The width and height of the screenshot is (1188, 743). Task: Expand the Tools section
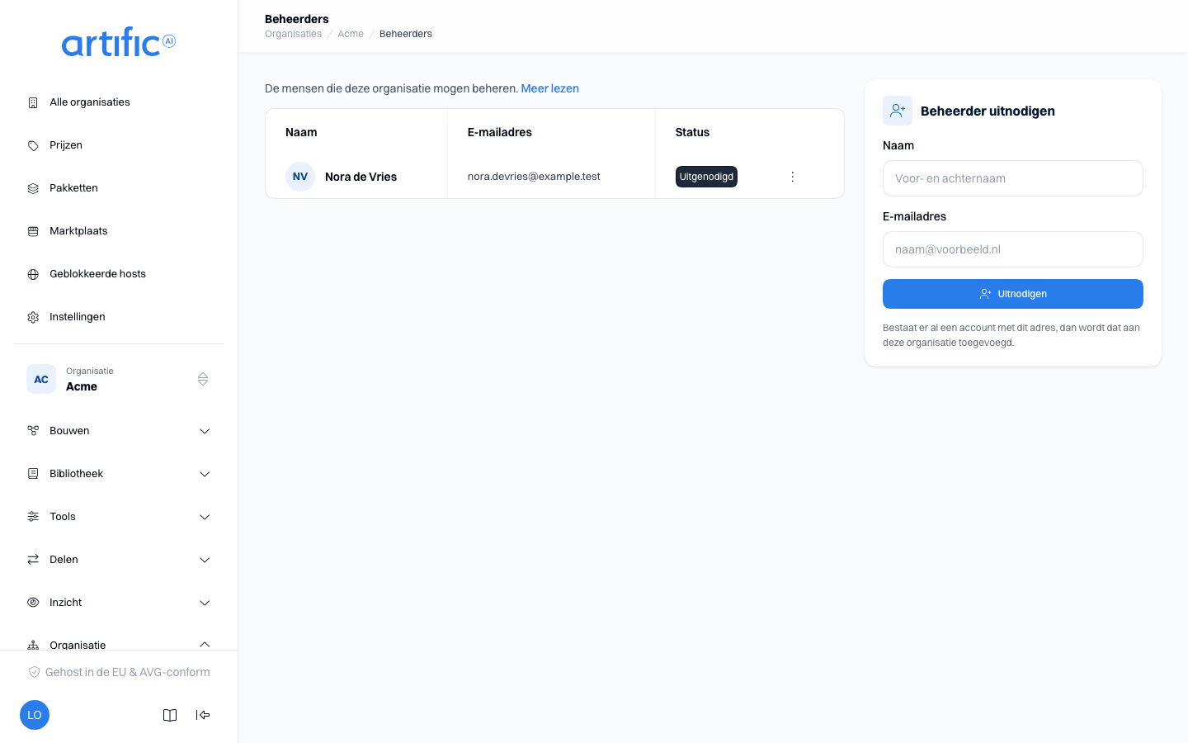point(119,517)
